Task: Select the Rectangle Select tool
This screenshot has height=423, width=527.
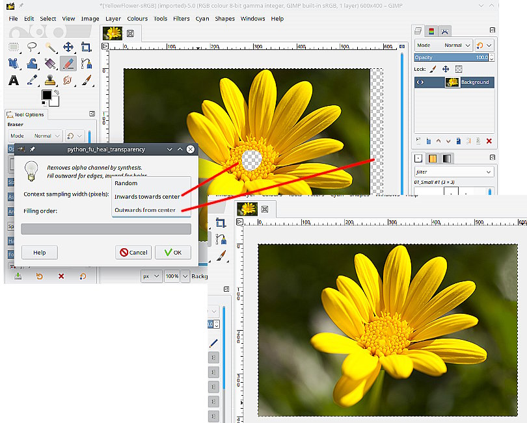Action: pyautogui.click(x=14, y=47)
